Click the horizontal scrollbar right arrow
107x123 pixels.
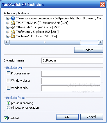[x=100, y=42]
